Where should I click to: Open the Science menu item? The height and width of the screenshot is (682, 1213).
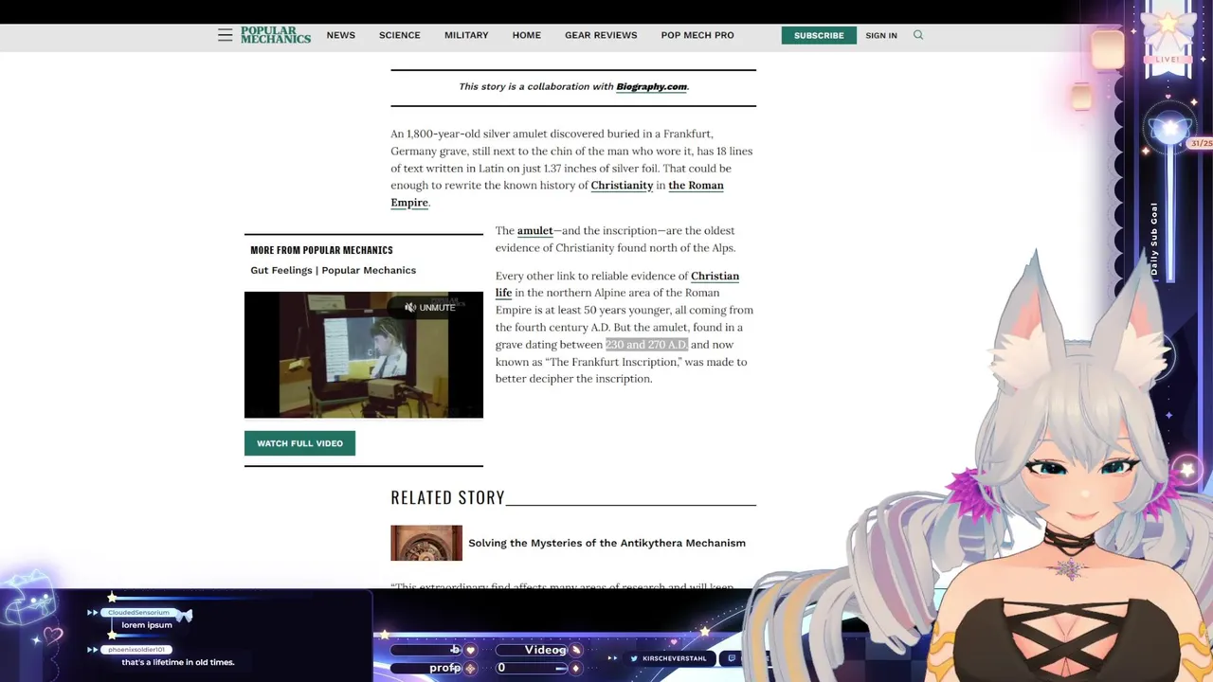(x=400, y=35)
